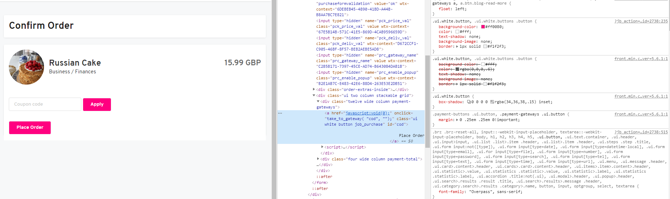Collapse the twelve wide column payment-gateways node
Viewport: 670px width, 199px height.
(x=318, y=101)
